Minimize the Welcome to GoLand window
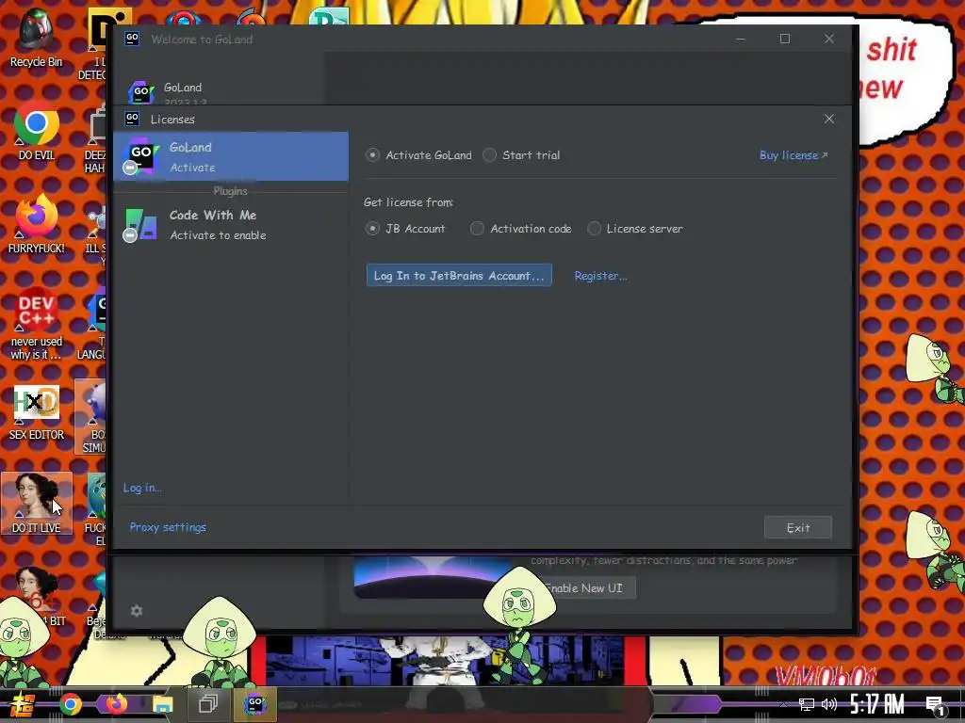The height and width of the screenshot is (723, 965). [x=741, y=39]
